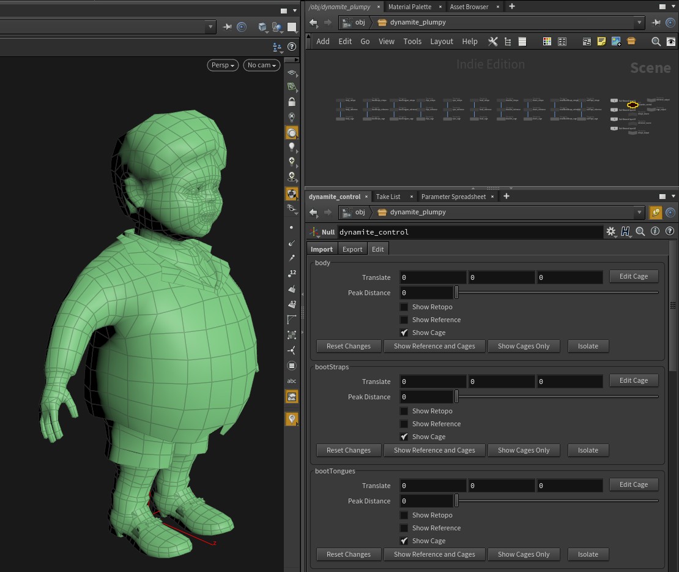This screenshot has width=679, height=572.
Task: Open the Persp viewport dropdown
Action: [x=223, y=65]
